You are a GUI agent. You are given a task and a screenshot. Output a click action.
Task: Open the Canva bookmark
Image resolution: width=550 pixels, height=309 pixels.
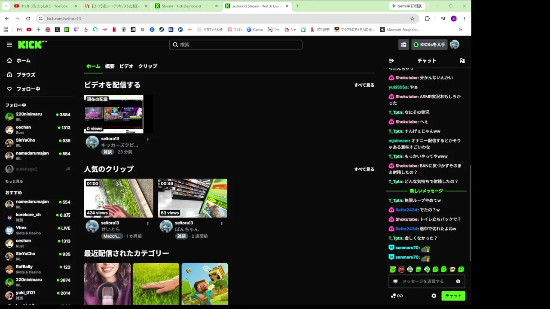pyautogui.click(x=254, y=30)
